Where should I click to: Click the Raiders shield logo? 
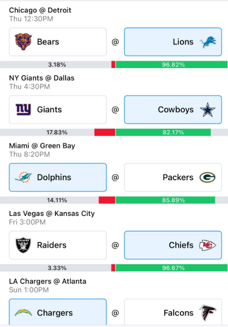(x=23, y=245)
